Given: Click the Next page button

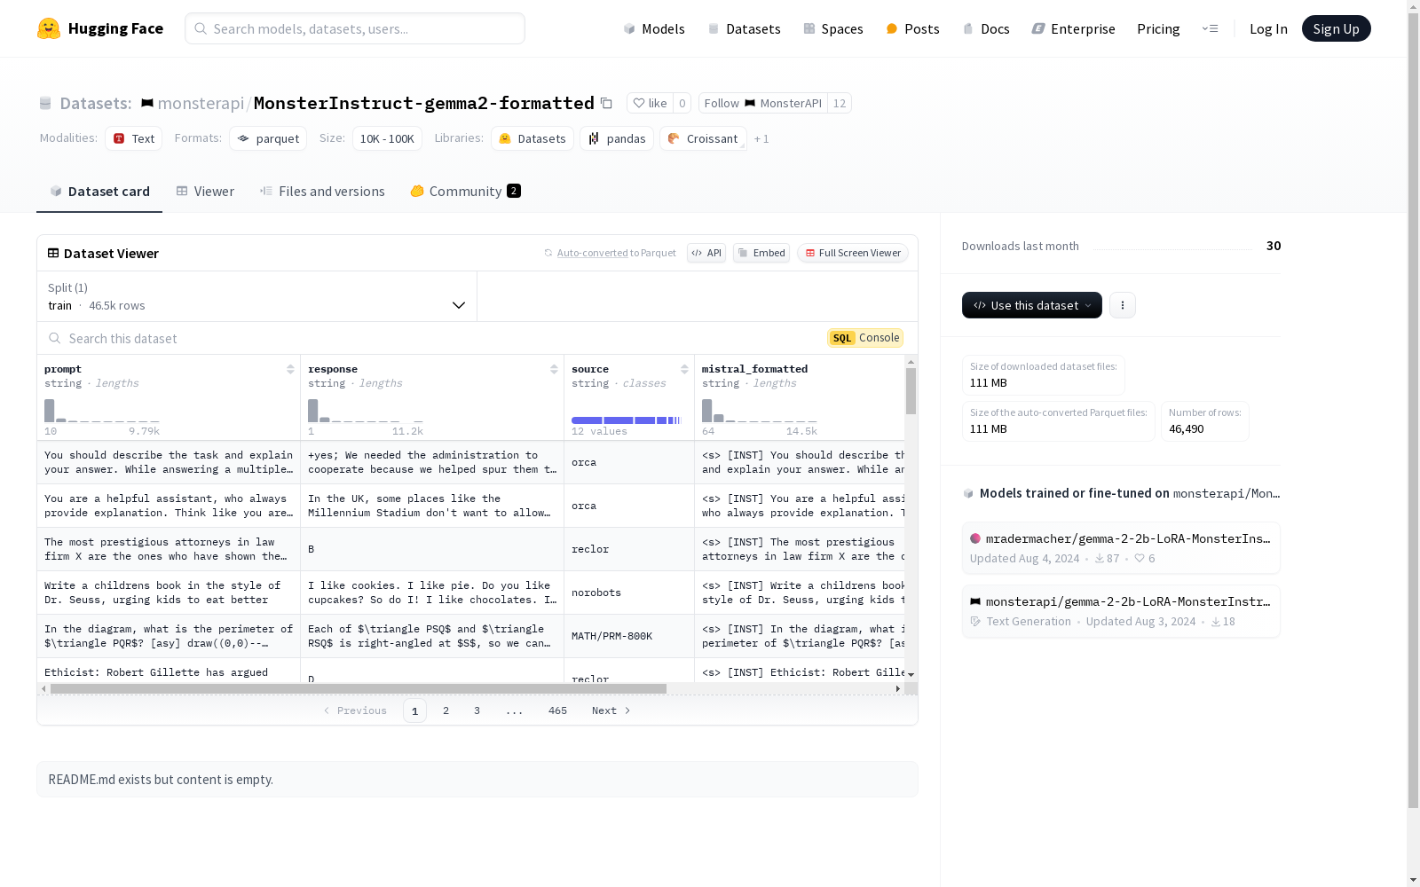Looking at the screenshot, I should coord(611,710).
